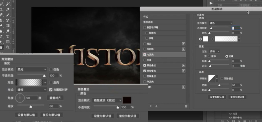Screen dimensions: 262x122
Task: Select the Dodge tool
Action: pos(8,31)
